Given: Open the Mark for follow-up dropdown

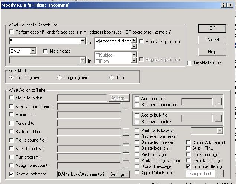Looking at the screenshot, I should click(x=219, y=131).
